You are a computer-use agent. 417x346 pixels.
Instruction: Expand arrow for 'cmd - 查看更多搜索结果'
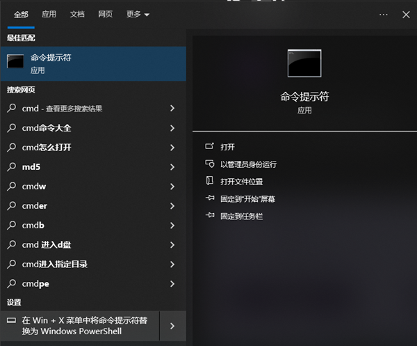coord(172,108)
